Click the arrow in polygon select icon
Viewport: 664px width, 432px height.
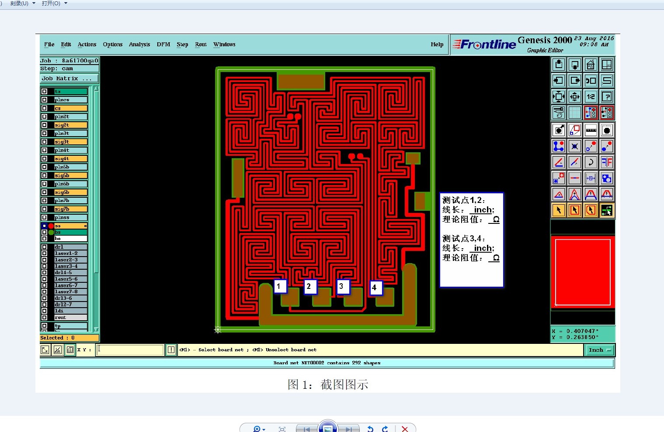[591, 210]
